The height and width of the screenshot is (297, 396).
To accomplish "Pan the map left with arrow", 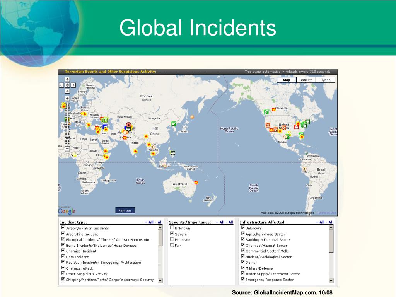I will (x=61, y=85).
